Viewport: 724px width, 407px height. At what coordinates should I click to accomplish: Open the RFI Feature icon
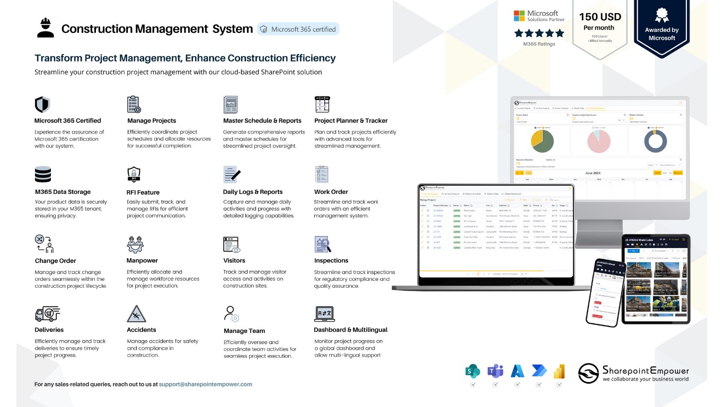click(x=134, y=174)
